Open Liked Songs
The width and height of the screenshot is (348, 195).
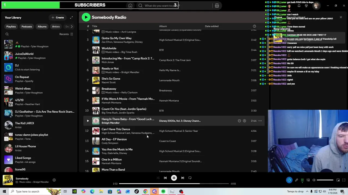pyautogui.click(x=39, y=160)
